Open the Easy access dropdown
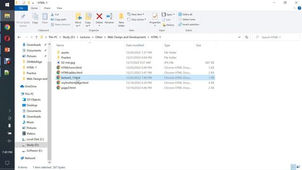Image resolution: width=302 pixels, height=170 pixels. coord(136,19)
